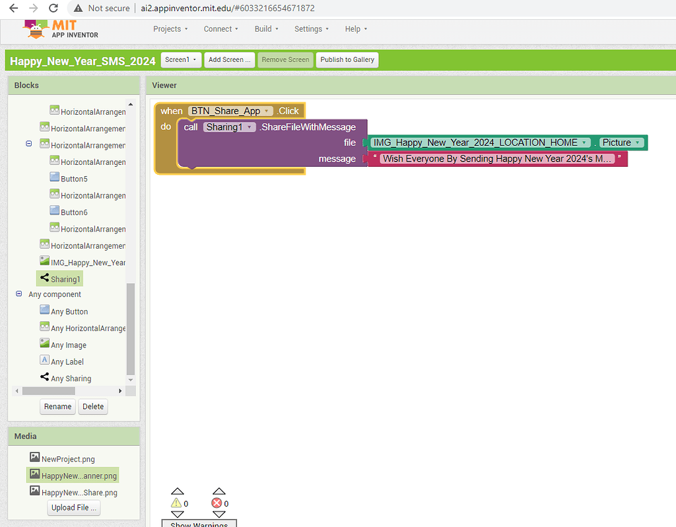Click the Publish to Gallery button
Viewport: 676px width, 527px height.
click(x=347, y=59)
